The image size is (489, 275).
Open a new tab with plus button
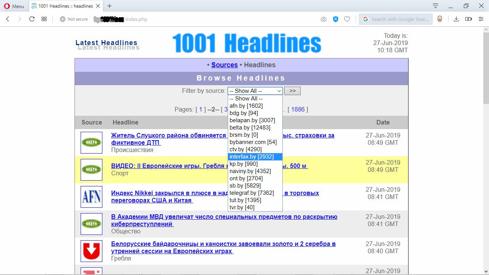click(110, 6)
